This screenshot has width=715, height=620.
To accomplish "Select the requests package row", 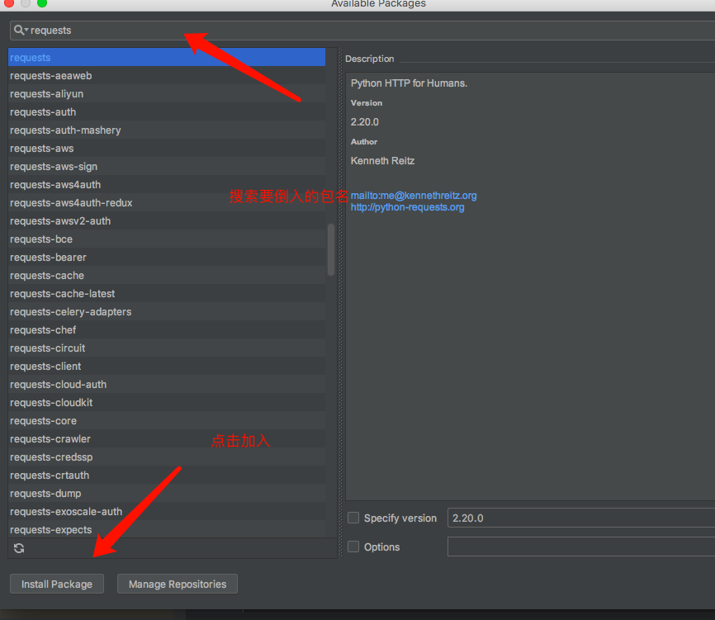I will (167, 58).
